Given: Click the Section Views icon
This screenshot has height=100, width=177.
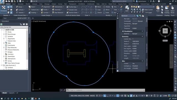Looking at the screenshot, I should [67, 12].
